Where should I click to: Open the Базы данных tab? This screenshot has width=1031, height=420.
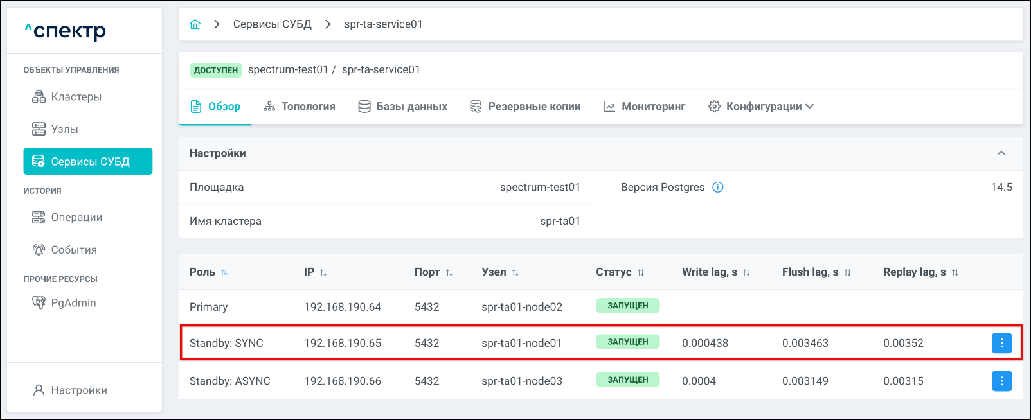pos(403,107)
